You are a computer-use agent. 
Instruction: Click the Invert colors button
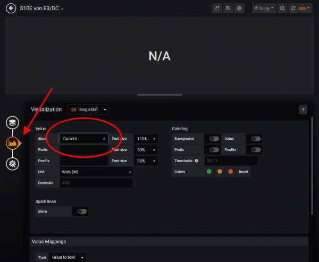pyautogui.click(x=243, y=172)
